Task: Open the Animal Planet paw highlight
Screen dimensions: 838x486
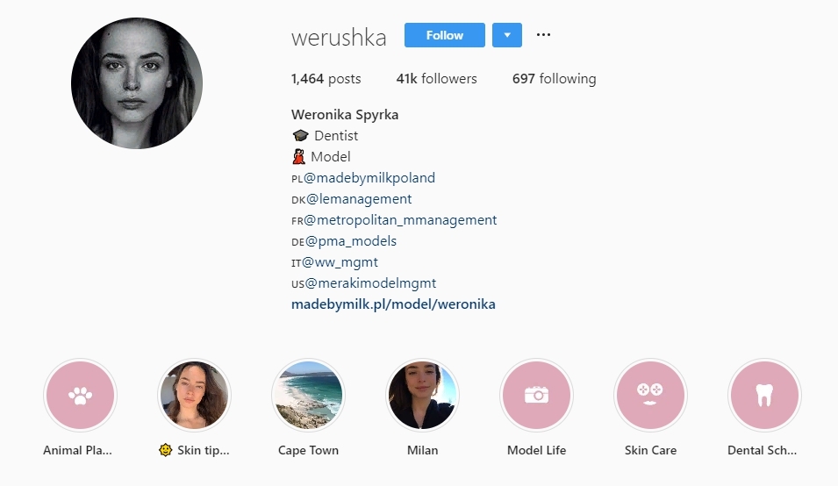Action: point(80,396)
